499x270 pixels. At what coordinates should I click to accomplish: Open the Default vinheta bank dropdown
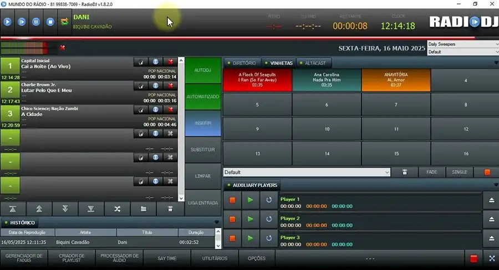point(307,172)
